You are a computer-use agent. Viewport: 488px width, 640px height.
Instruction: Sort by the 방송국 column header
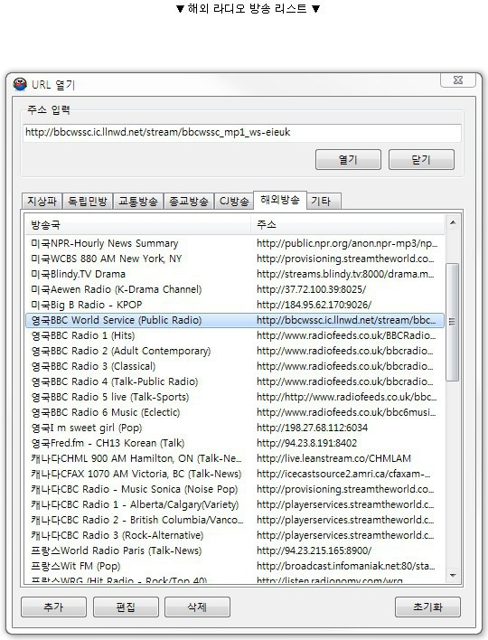137,224
